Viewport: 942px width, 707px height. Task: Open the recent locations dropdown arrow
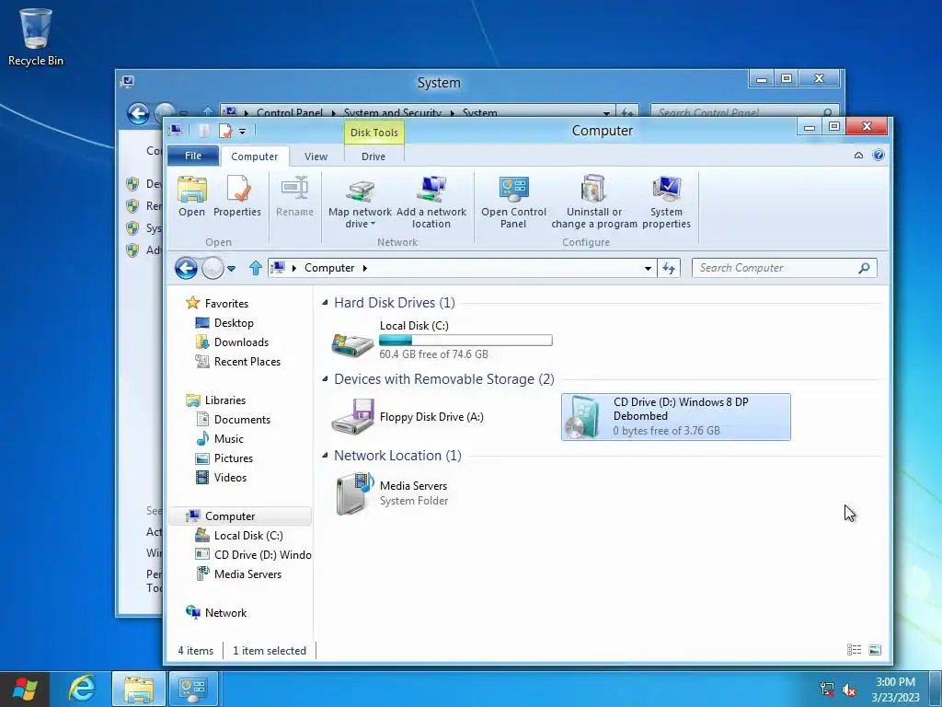231,269
